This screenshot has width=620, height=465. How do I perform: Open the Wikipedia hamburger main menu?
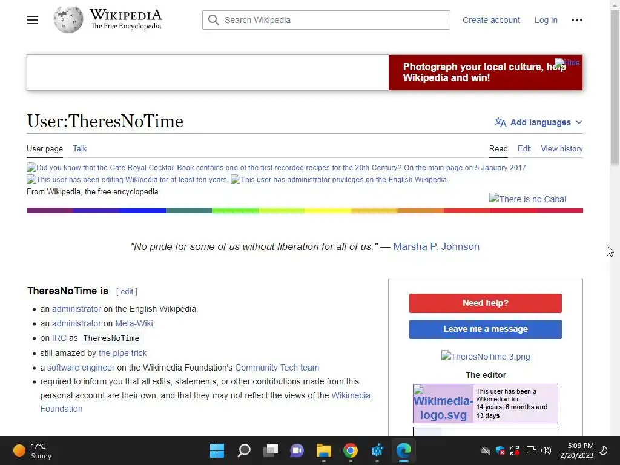[x=33, y=20]
